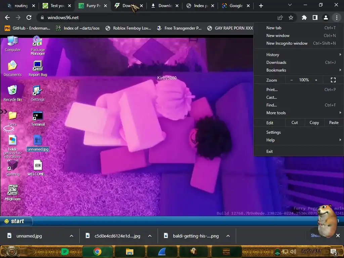Select New Incognito window menu item
Viewport: 344px width, 258px height.
point(299,43)
